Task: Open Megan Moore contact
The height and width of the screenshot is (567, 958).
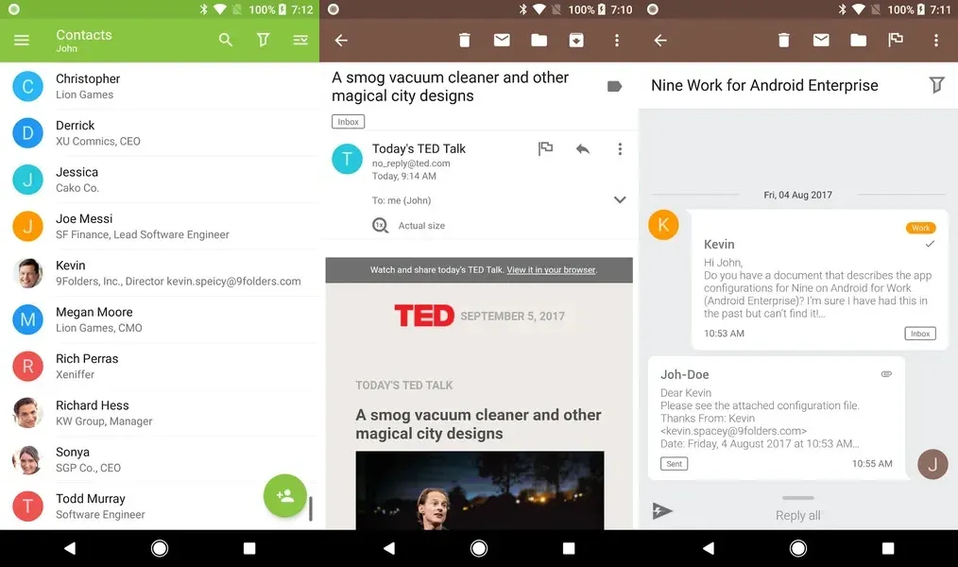Action: (160, 319)
